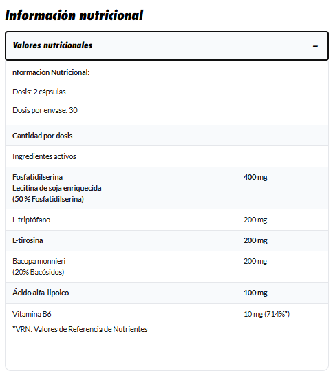This screenshot has width=333, height=376.
Task: Click the VRN footnote text
Action: coord(80,329)
